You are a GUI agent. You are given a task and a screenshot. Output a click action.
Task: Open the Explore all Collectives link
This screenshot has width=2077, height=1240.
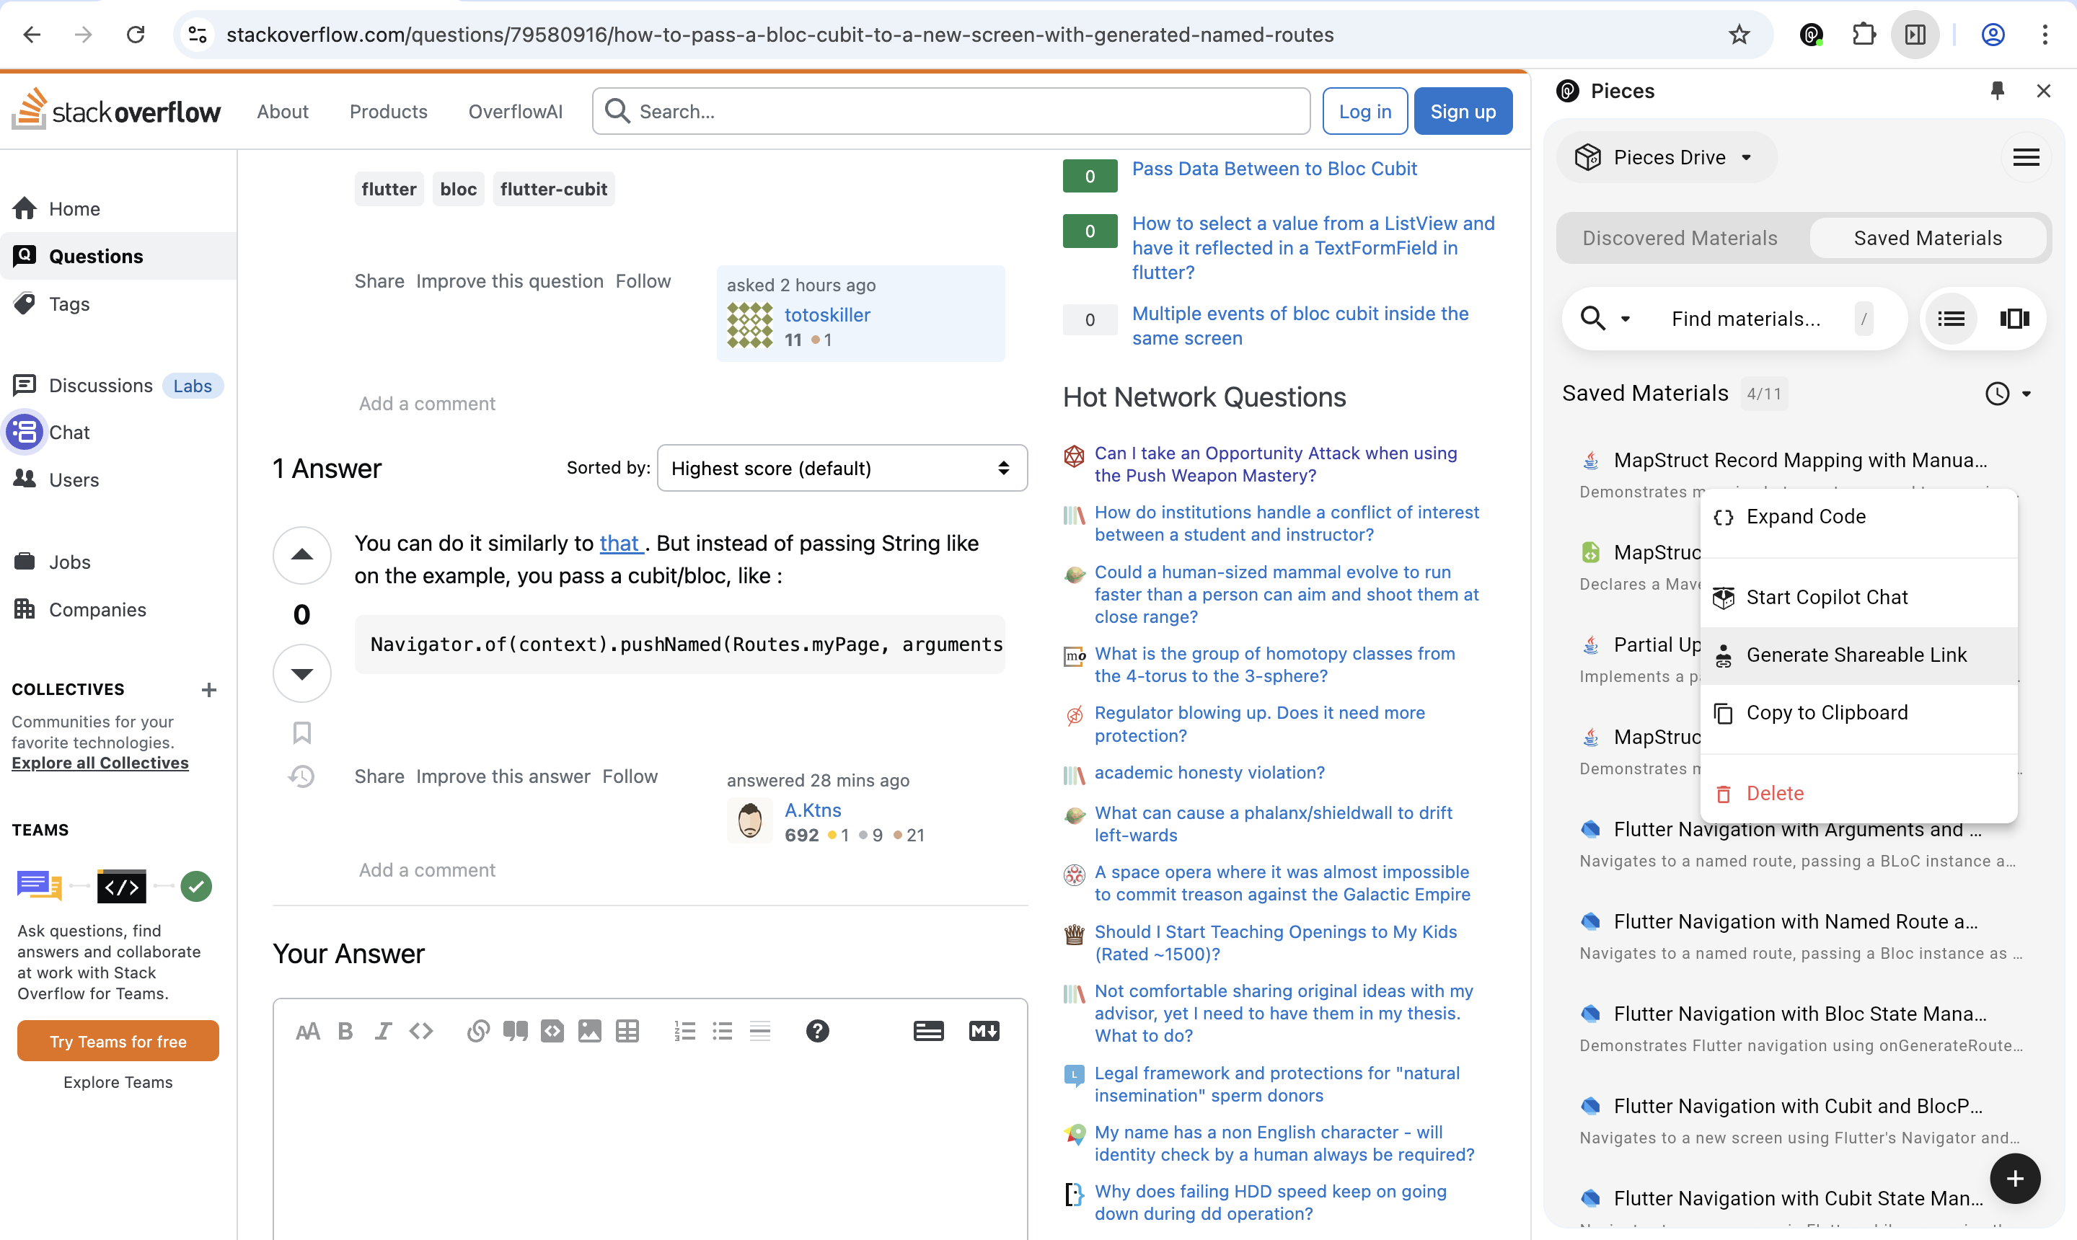(100, 763)
